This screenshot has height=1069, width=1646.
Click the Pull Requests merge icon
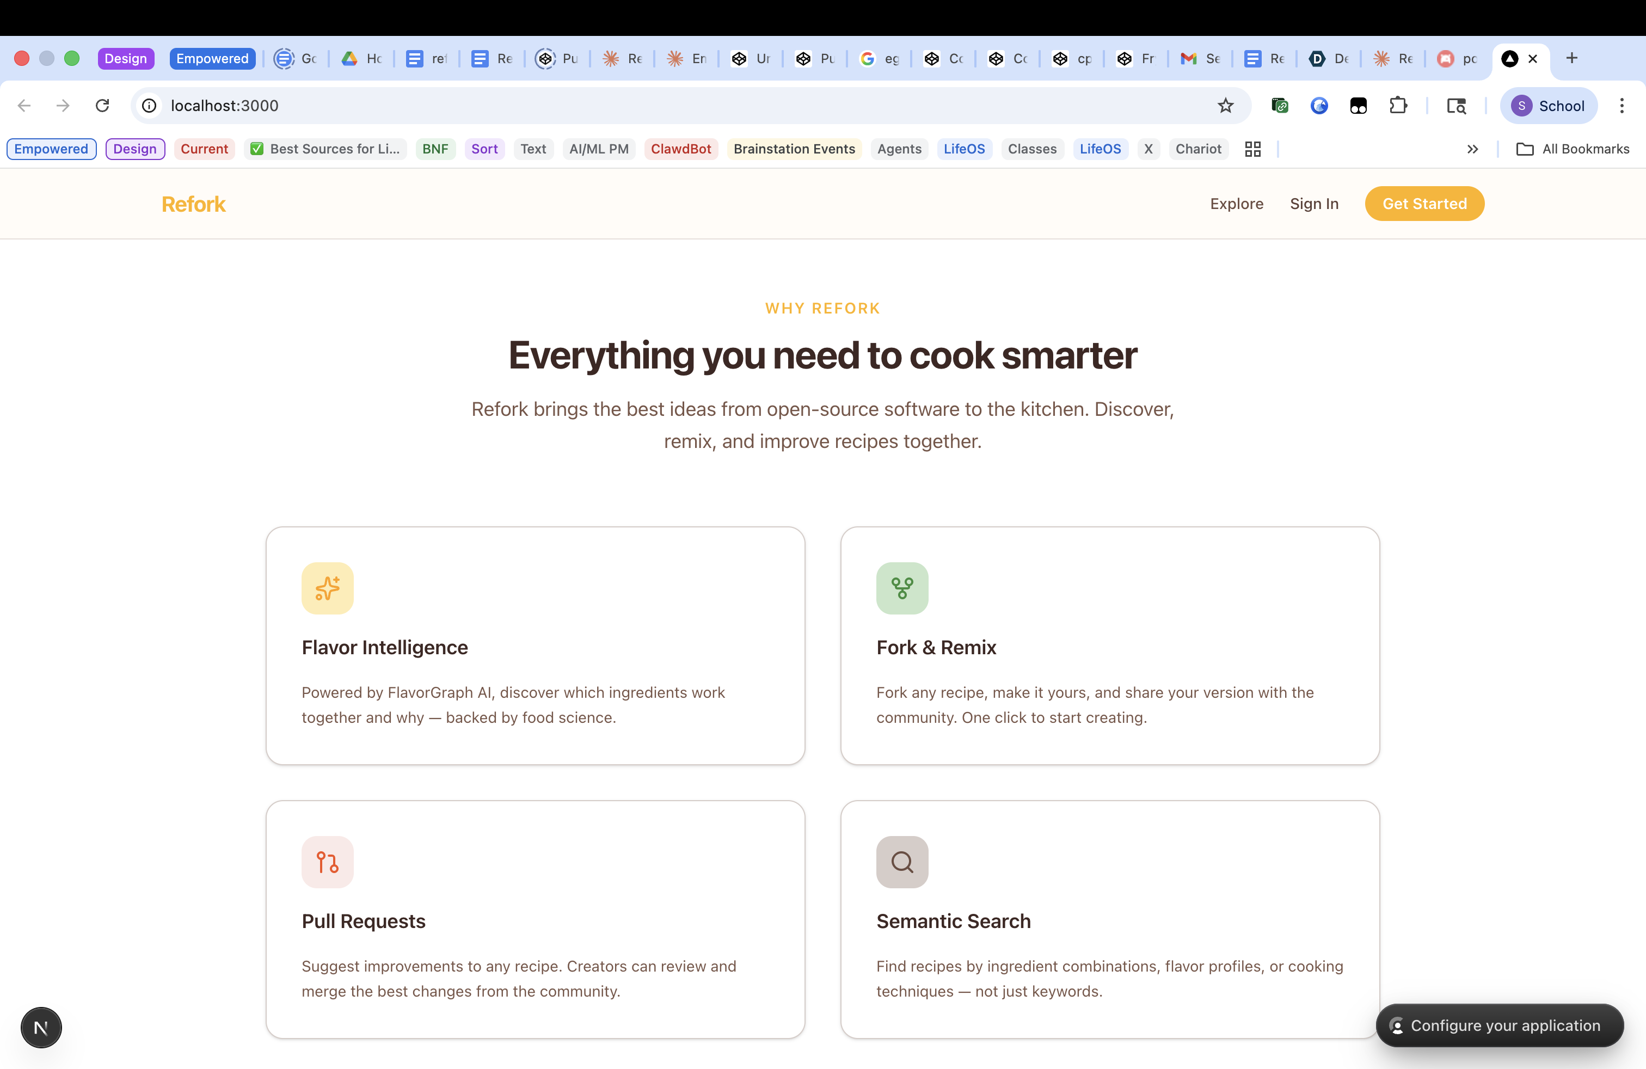(327, 862)
